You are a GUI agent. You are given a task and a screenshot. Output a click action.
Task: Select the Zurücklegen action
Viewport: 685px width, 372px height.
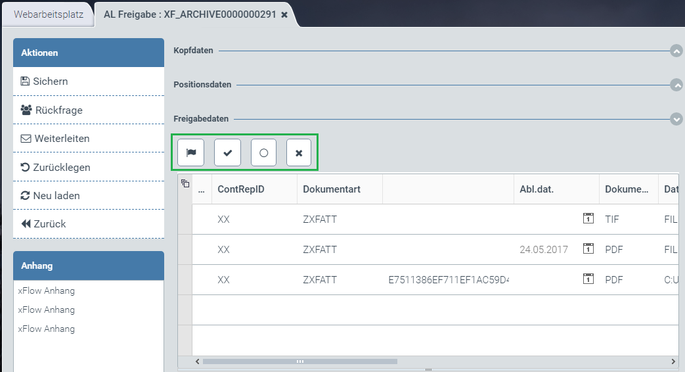pos(62,168)
